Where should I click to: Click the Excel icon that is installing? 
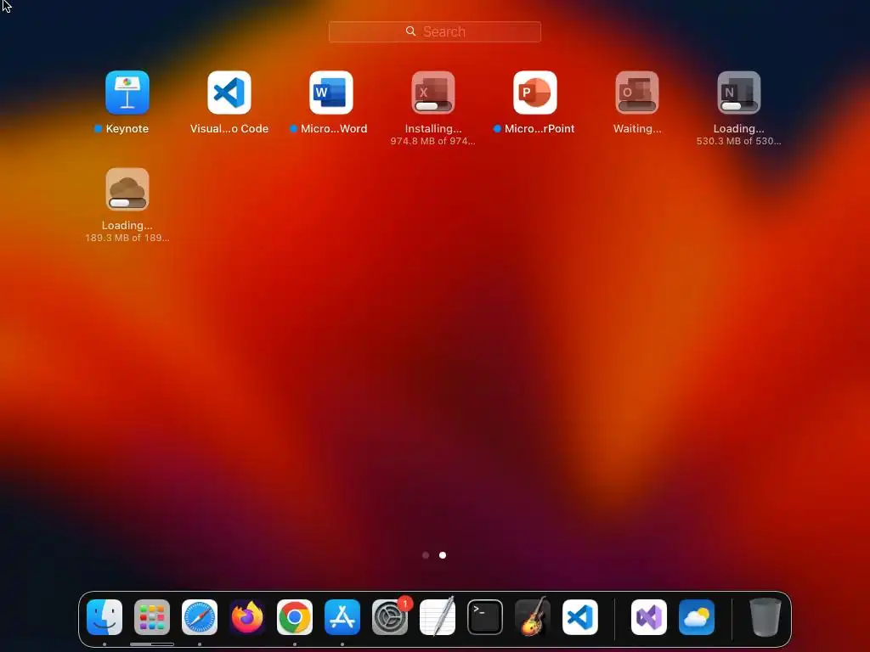tap(433, 92)
